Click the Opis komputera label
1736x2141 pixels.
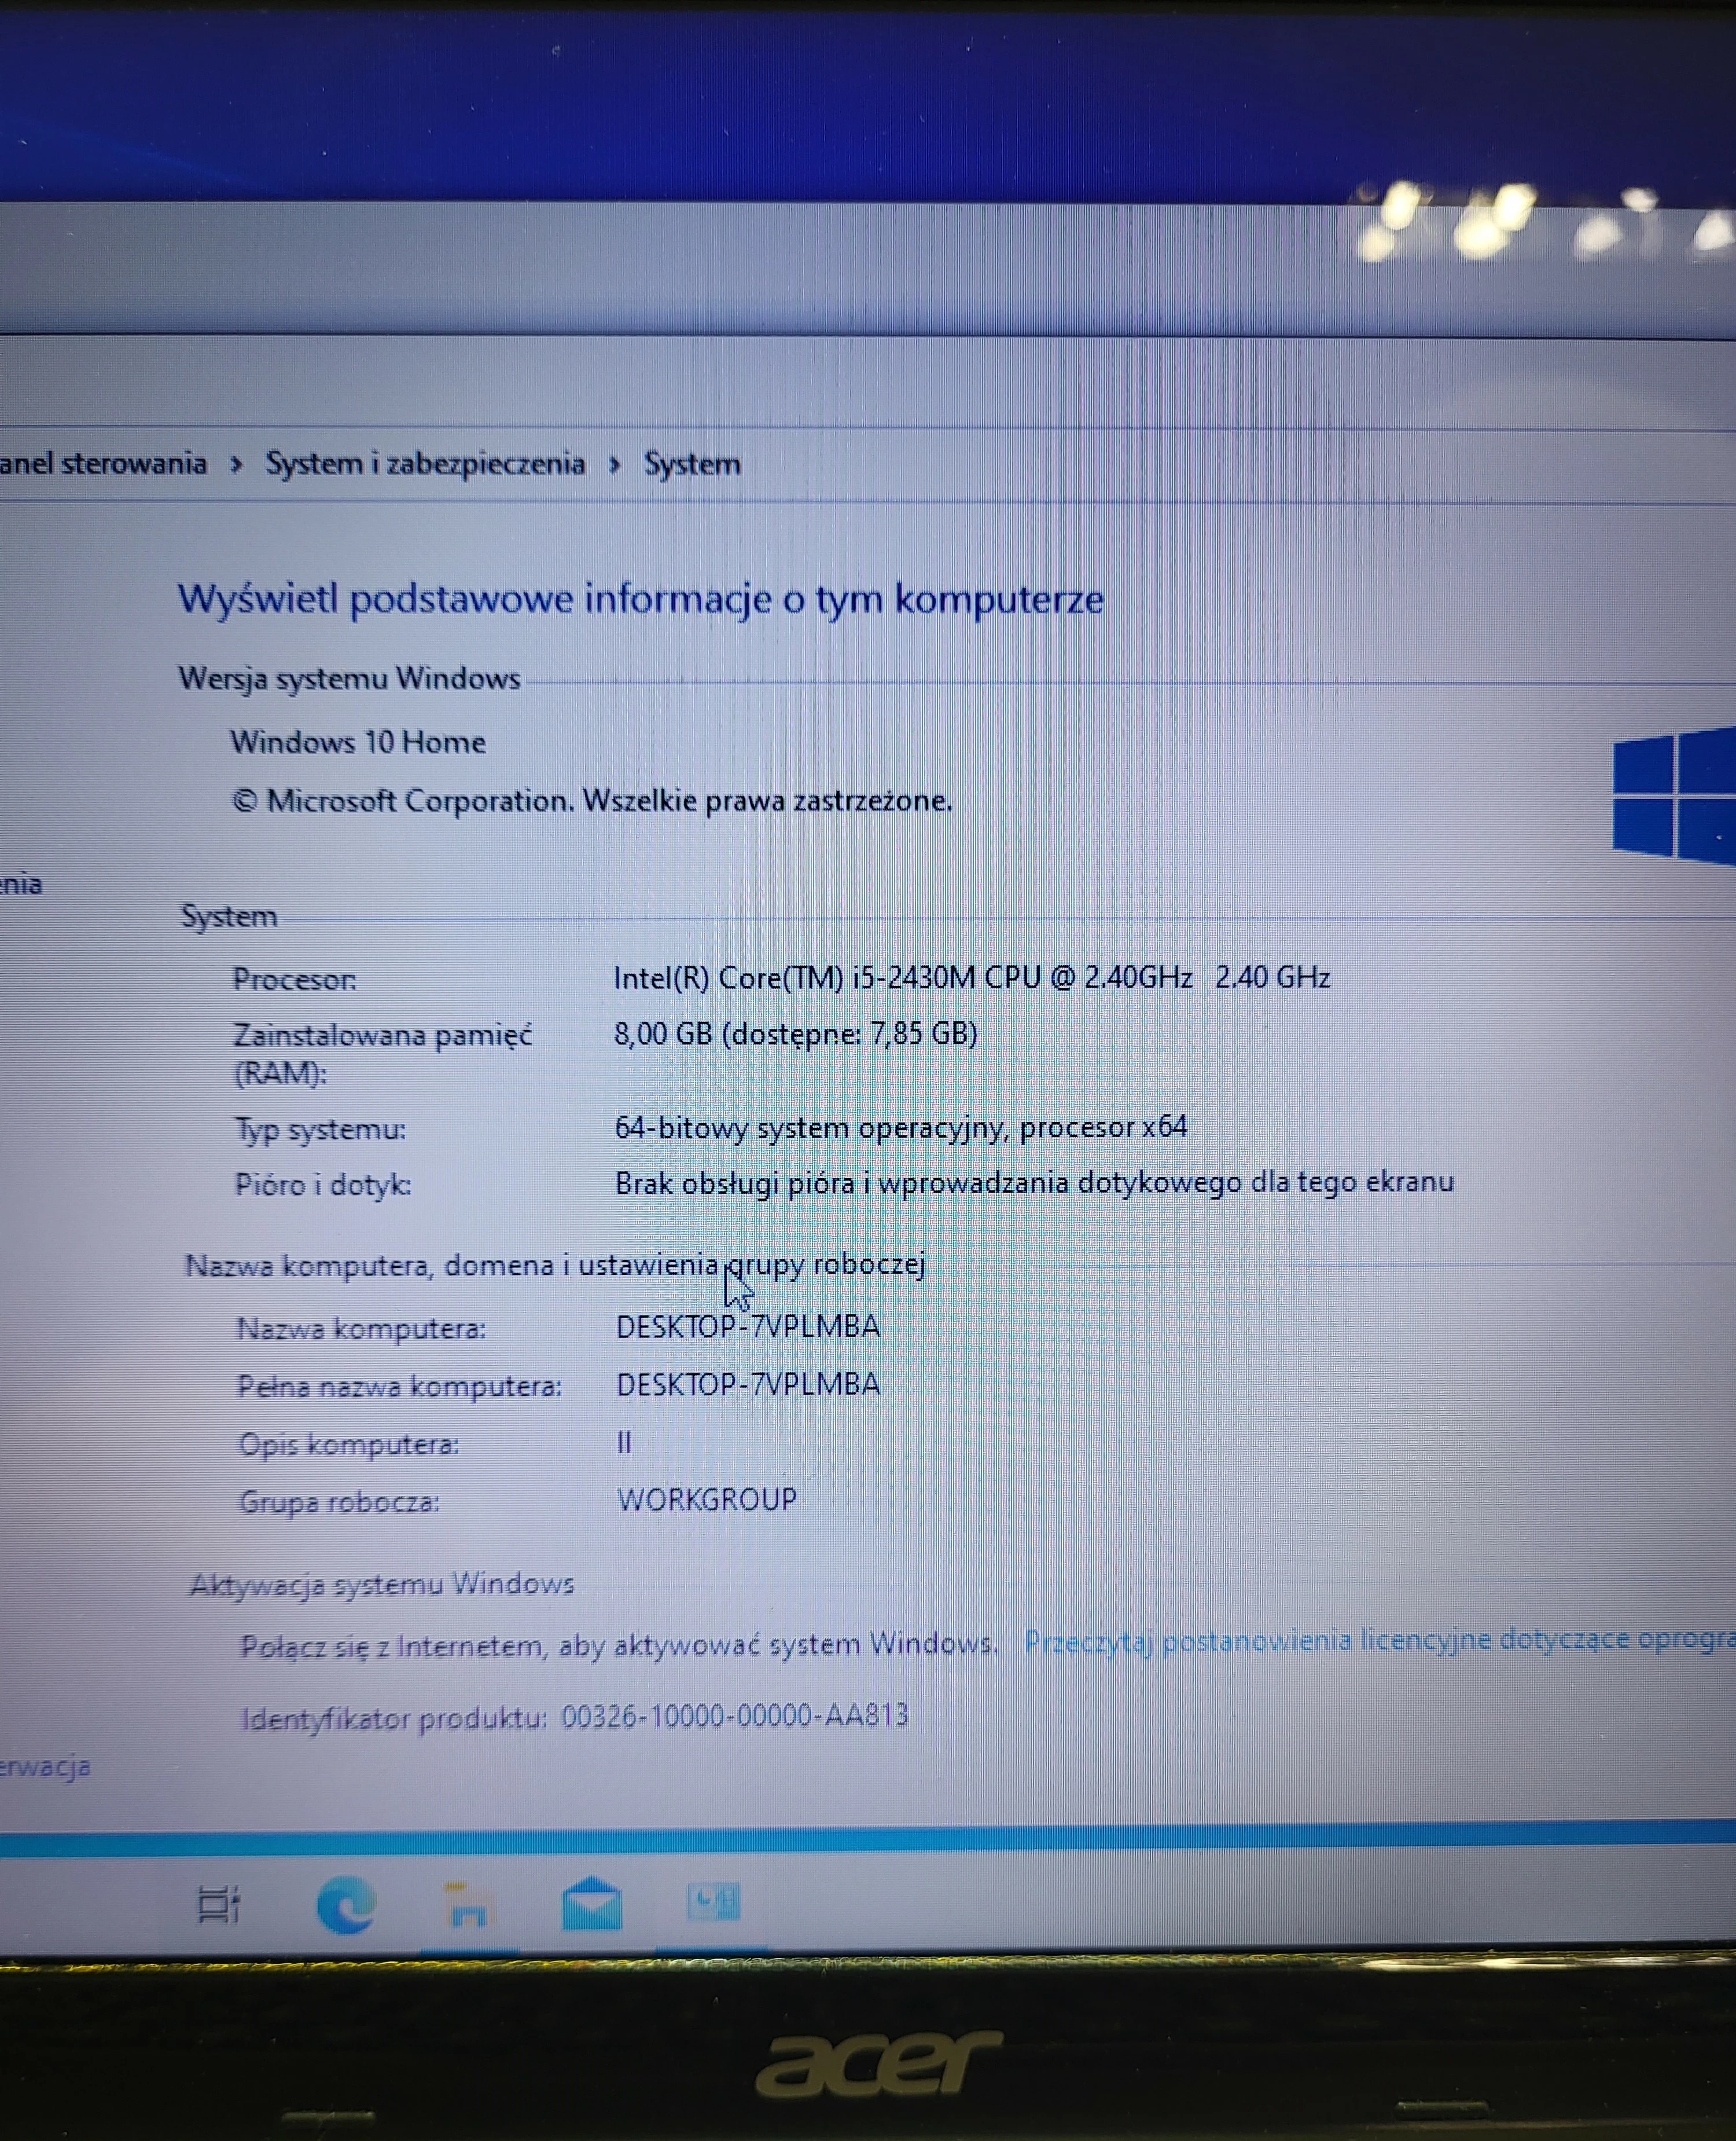[x=348, y=1446]
